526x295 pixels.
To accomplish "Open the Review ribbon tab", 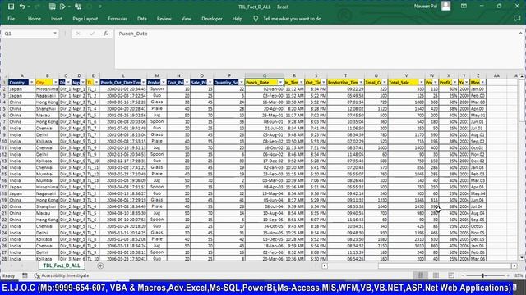I will tap(164, 19).
